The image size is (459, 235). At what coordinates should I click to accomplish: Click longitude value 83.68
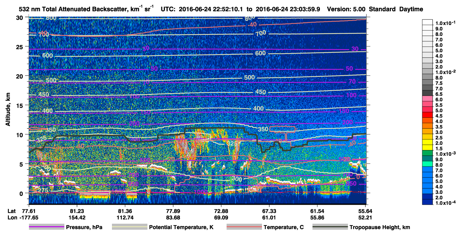click(x=173, y=217)
